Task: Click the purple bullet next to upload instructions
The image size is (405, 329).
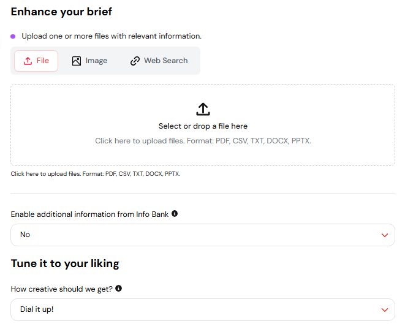Action: pos(13,36)
